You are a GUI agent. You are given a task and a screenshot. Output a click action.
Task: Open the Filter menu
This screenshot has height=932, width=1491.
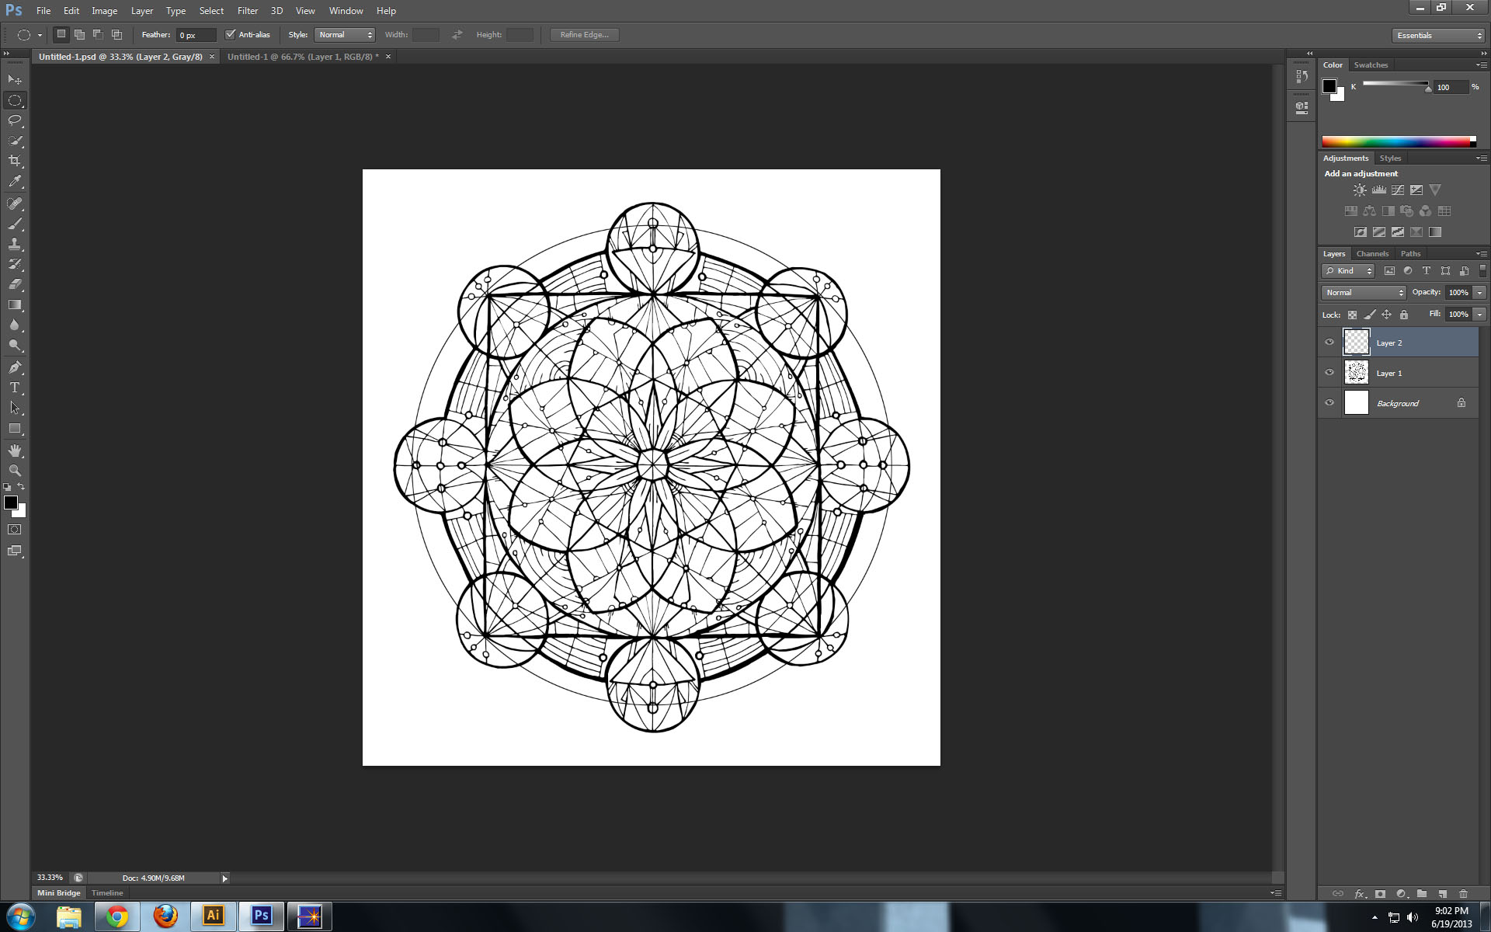[x=247, y=9]
